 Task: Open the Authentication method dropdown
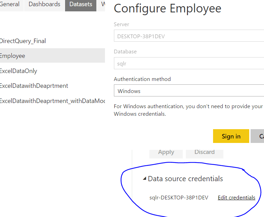click(x=189, y=91)
